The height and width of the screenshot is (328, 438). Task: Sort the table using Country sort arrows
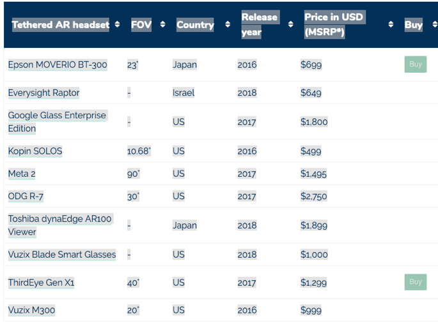(228, 25)
